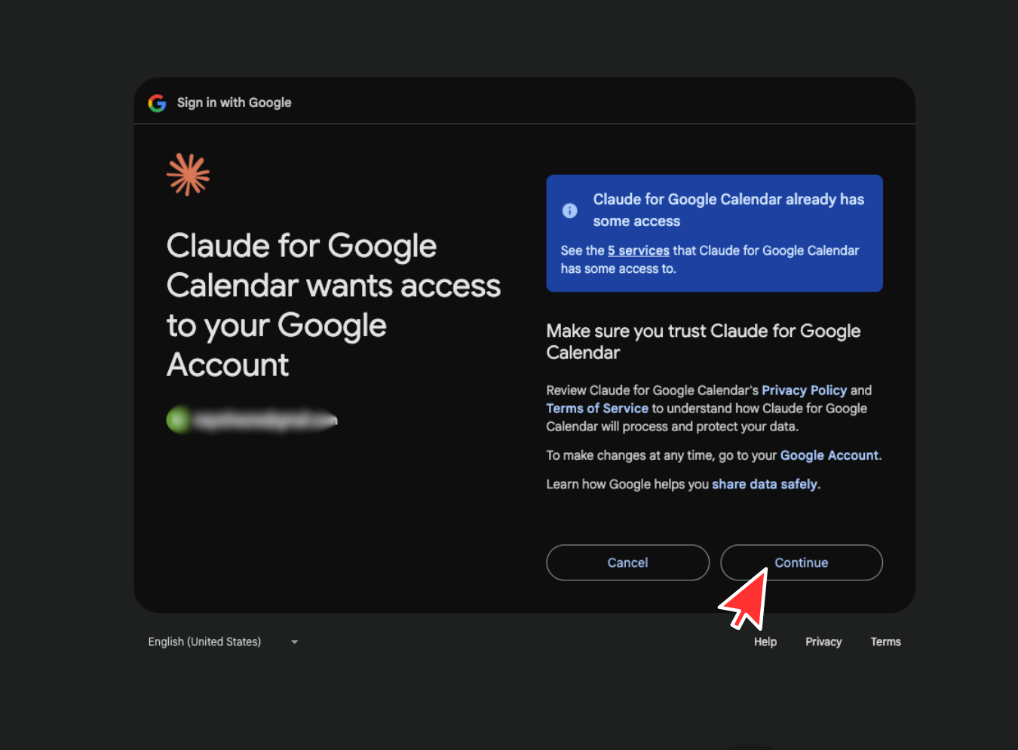This screenshot has width=1018, height=750.
Task: Click the Claude starburst app logo
Action: coord(188,175)
